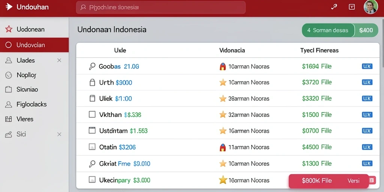Open Vleres in the sidebar

click(x=25, y=119)
